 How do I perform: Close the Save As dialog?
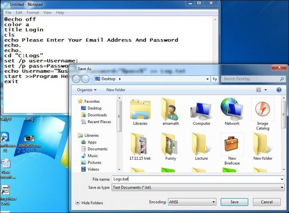click(279, 67)
